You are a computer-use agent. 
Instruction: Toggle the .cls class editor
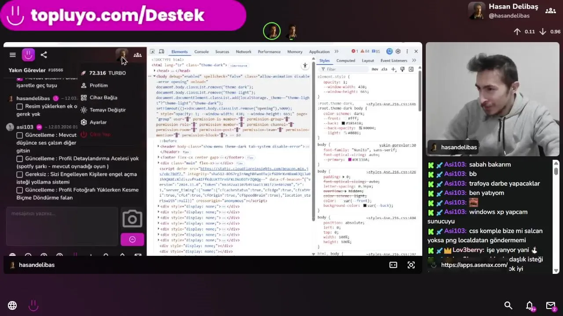(x=384, y=69)
